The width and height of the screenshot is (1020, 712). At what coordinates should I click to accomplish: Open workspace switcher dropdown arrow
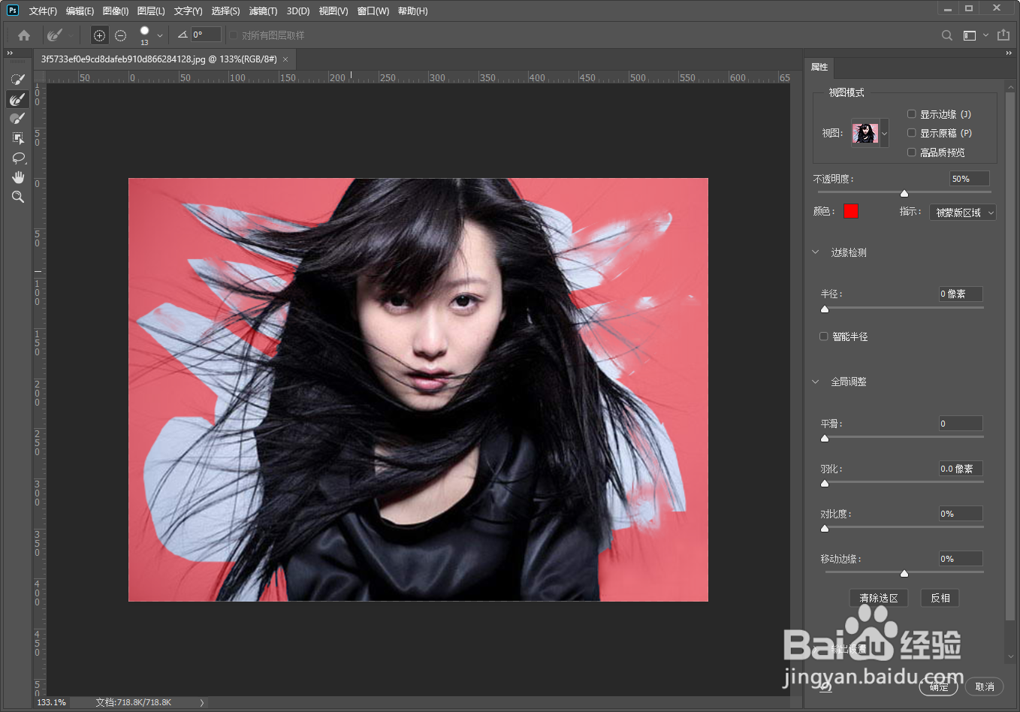coord(986,35)
